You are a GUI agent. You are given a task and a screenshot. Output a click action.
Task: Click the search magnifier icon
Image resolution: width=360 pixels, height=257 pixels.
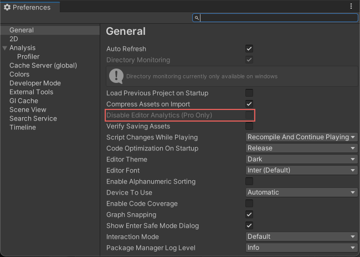tap(197, 18)
